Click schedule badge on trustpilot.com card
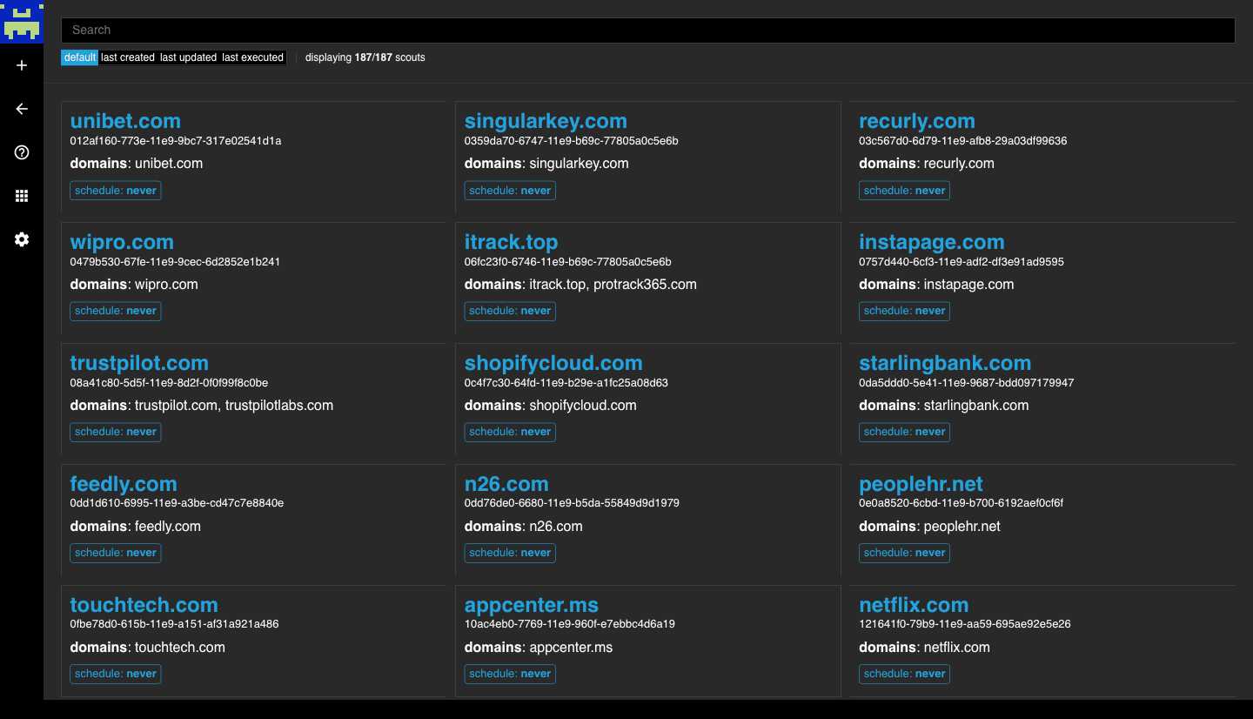This screenshot has height=719, width=1253. coord(116,432)
